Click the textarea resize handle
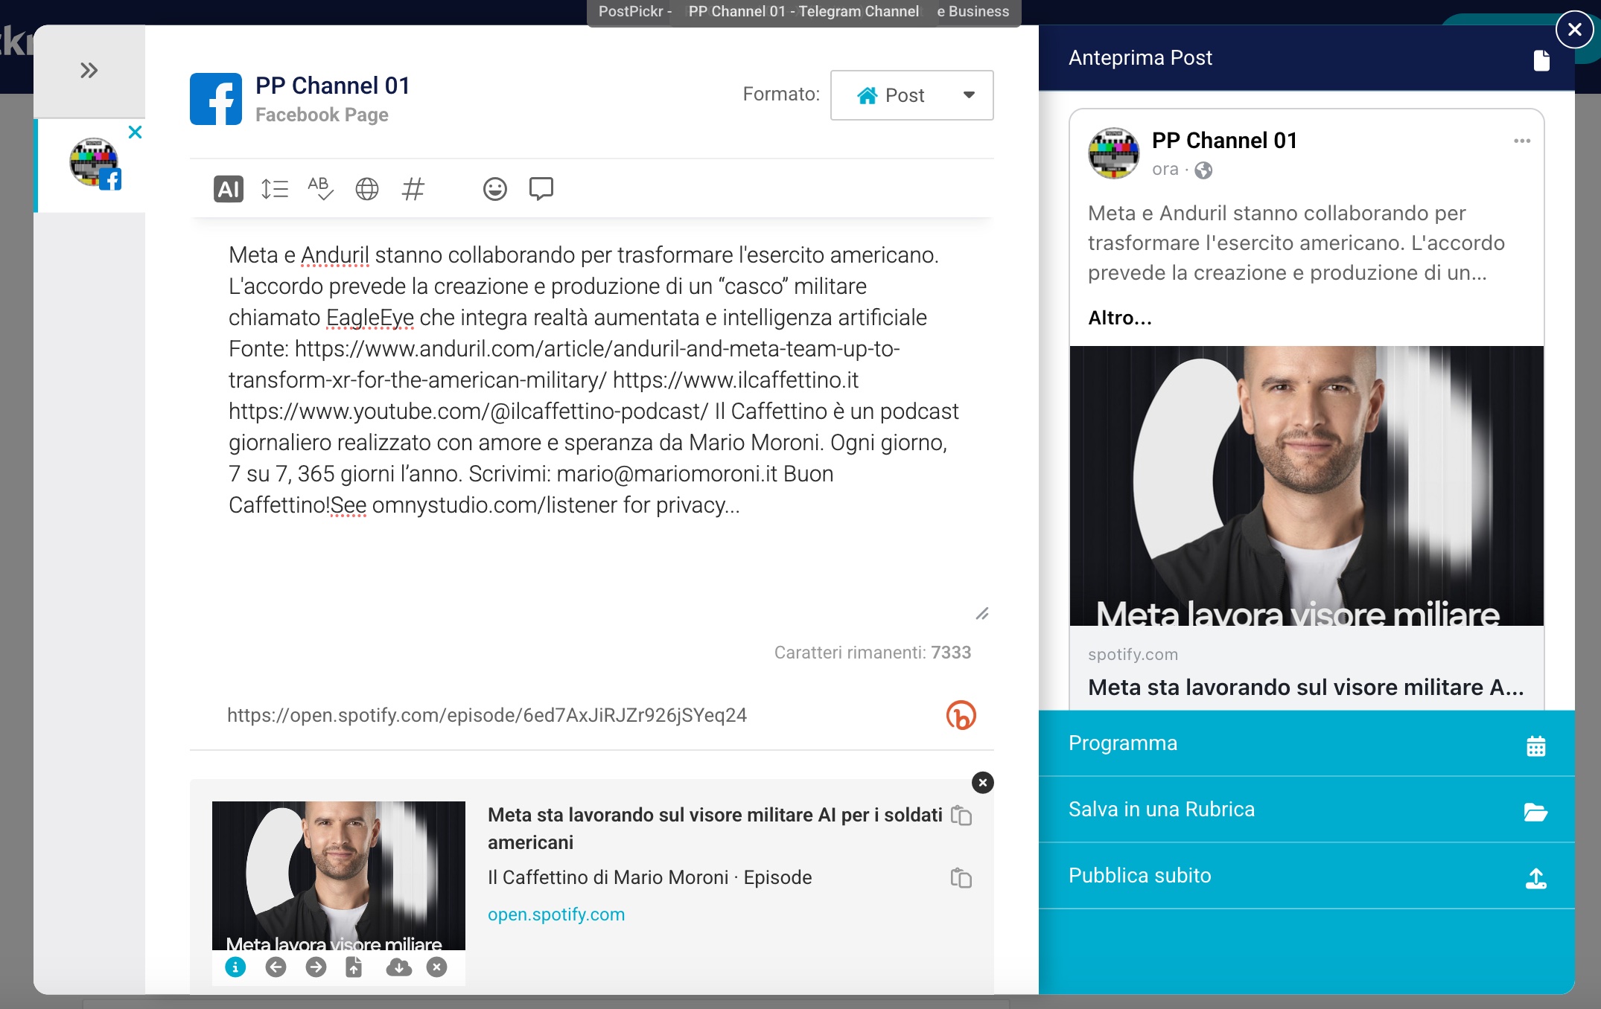 pos(982,613)
